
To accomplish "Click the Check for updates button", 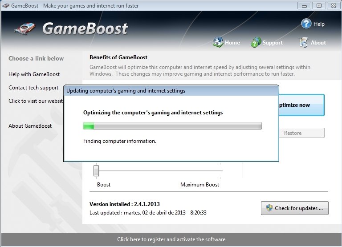I will (x=295, y=208).
